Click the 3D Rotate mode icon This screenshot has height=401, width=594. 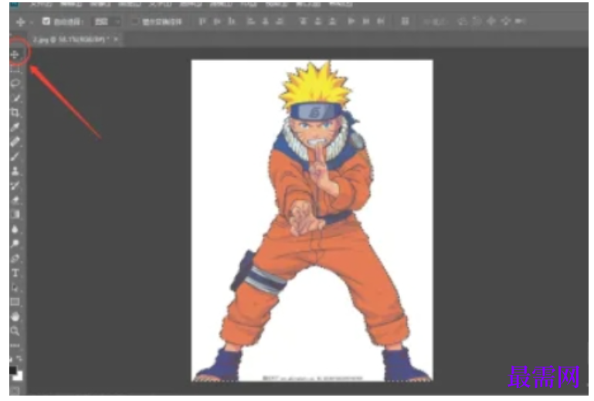[463, 21]
